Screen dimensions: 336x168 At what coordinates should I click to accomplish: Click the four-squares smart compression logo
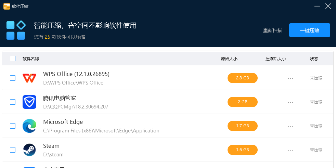[16, 30]
